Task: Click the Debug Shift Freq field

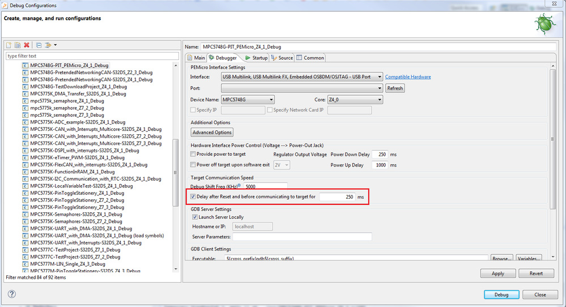Action: pyautogui.click(x=266, y=186)
